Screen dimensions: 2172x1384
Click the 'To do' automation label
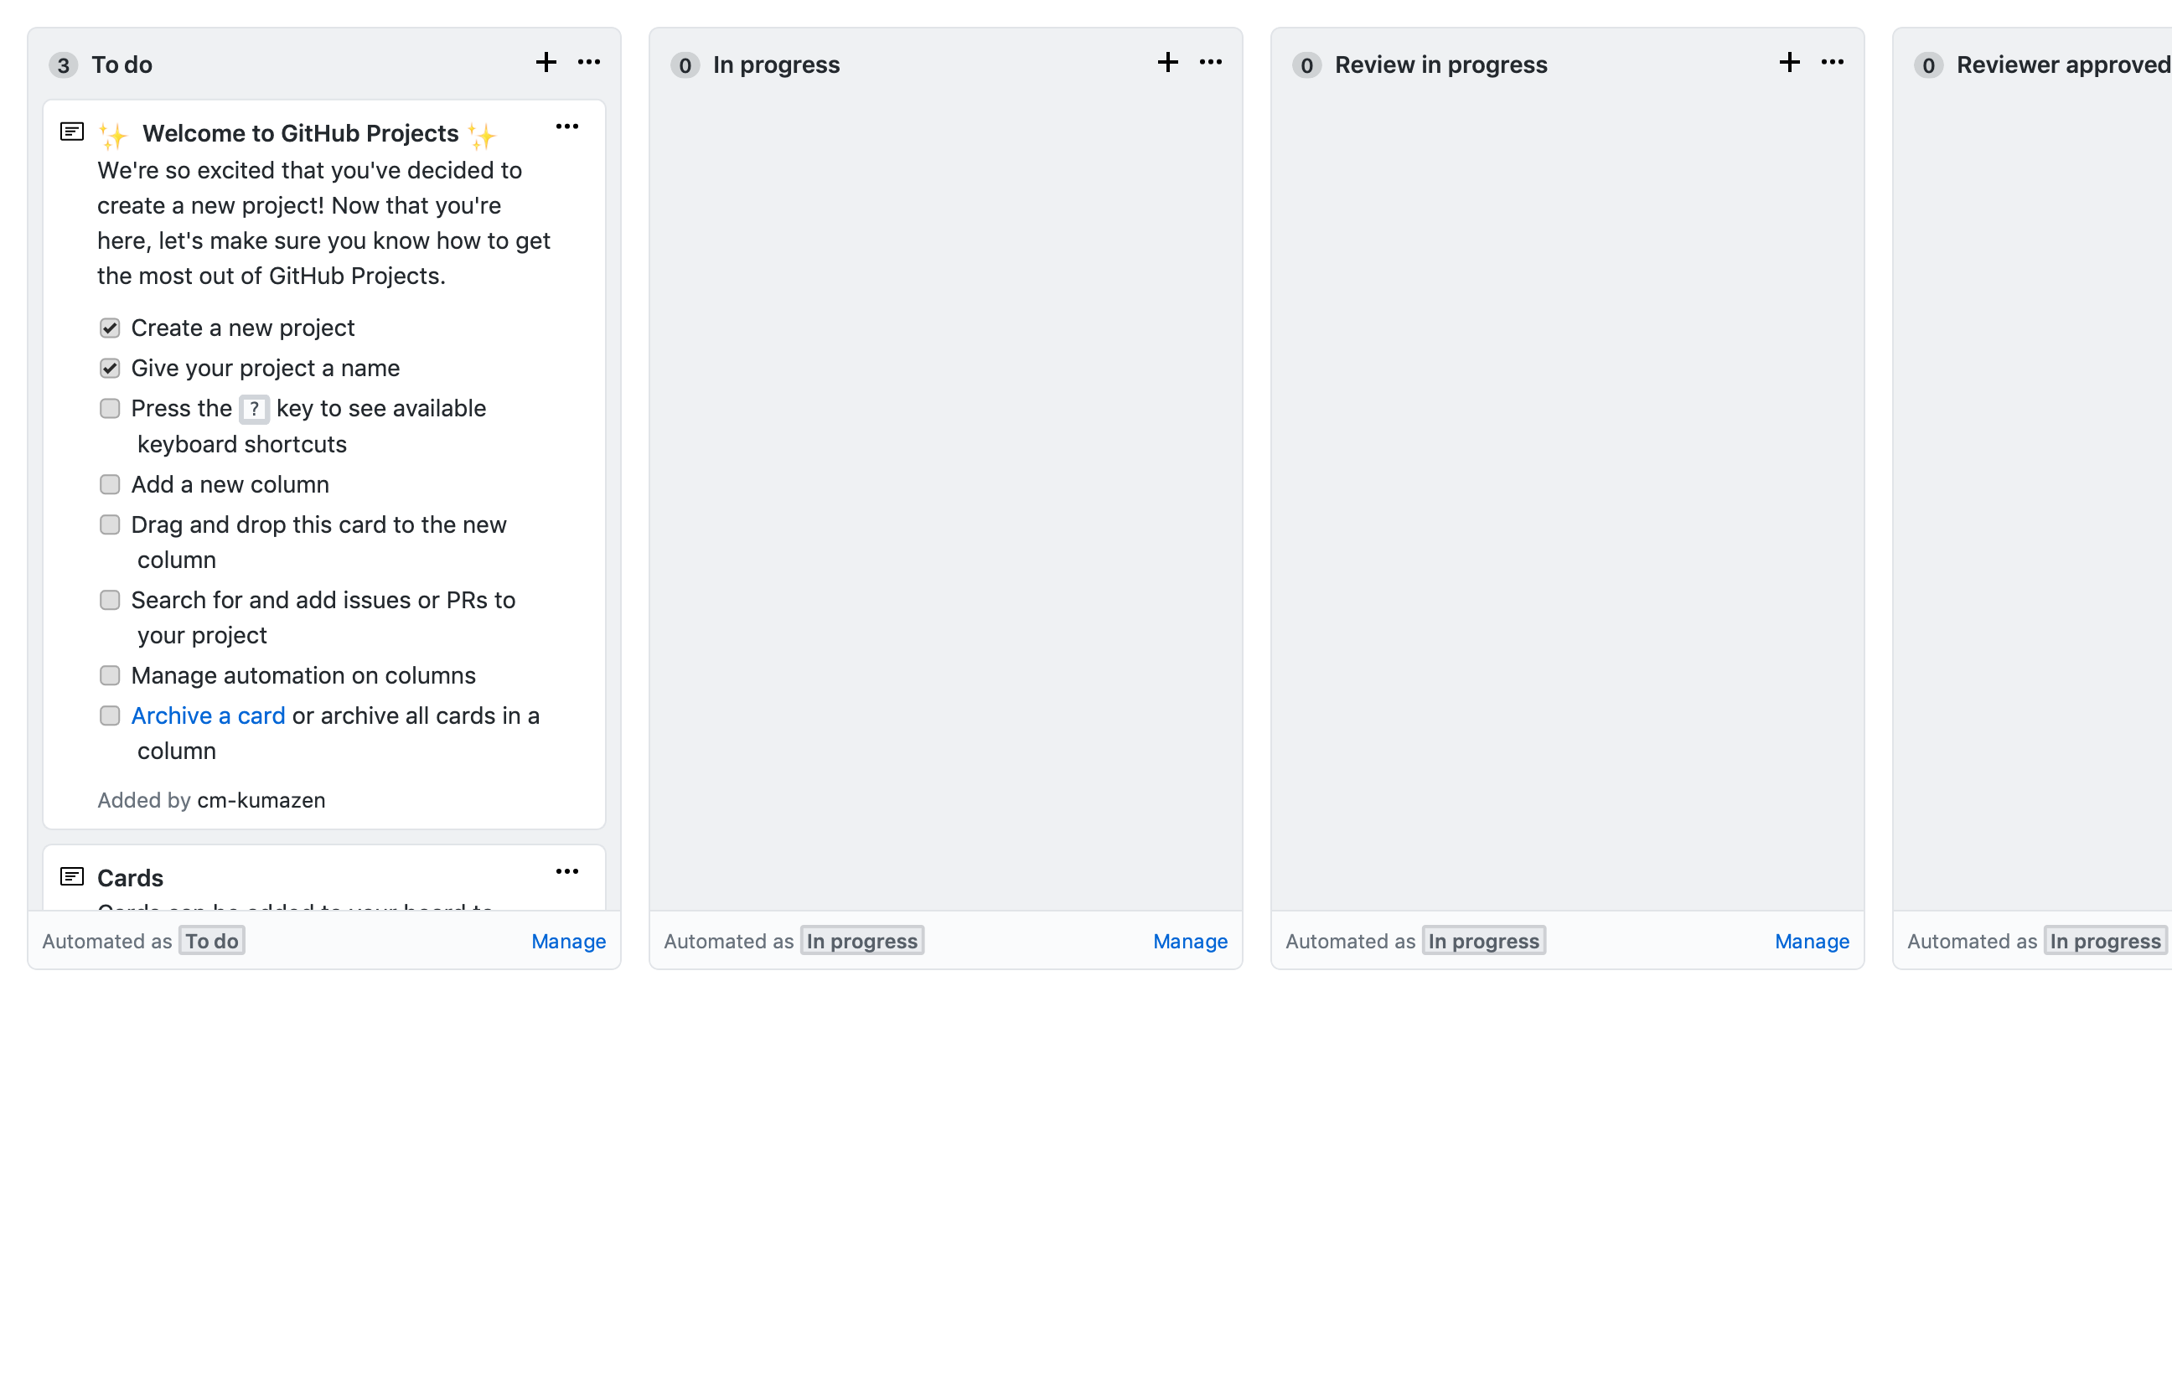click(x=212, y=942)
